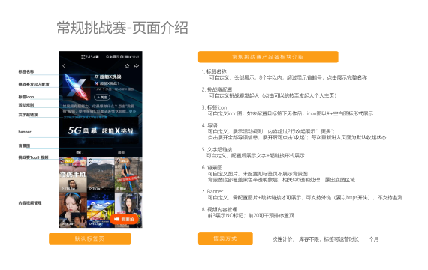The width and height of the screenshot is (428, 270).
Task: Click the 默认标签页 orange label
Action: pyautogui.click(x=90, y=238)
